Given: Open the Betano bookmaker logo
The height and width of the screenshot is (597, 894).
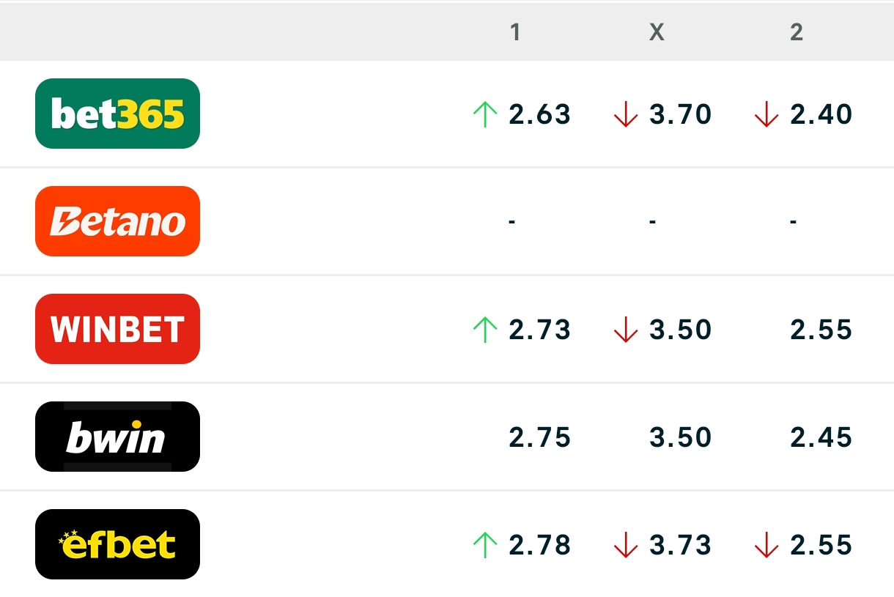Looking at the screenshot, I should point(117,221).
